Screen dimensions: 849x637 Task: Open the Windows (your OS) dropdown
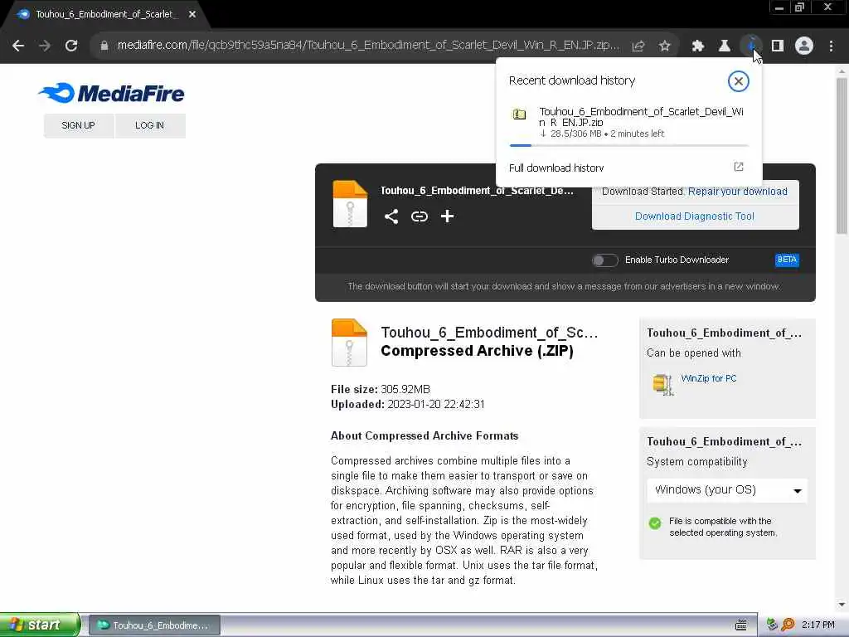click(727, 490)
